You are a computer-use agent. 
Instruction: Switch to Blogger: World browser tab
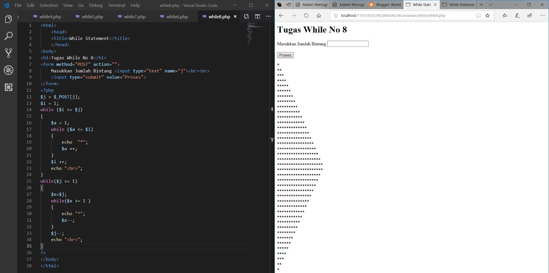[385, 5]
